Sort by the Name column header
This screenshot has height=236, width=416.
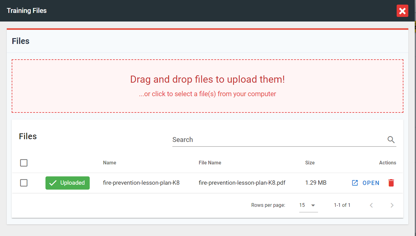(109, 163)
